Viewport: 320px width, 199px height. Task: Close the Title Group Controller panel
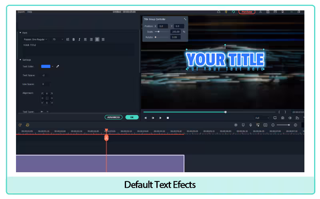tap(185, 19)
